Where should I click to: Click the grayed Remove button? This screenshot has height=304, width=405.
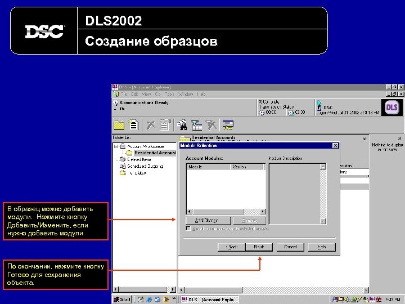point(250,221)
